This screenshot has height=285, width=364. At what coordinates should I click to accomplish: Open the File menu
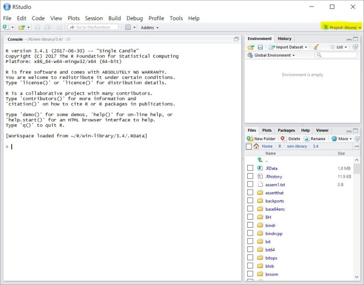pyautogui.click(x=7, y=18)
